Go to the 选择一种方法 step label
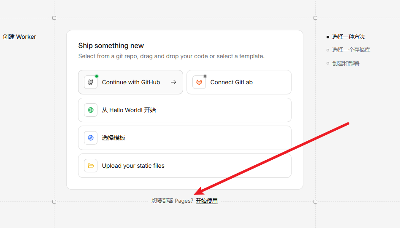The height and width of the screenshot is (228, 400). click(x=348, y=37)
